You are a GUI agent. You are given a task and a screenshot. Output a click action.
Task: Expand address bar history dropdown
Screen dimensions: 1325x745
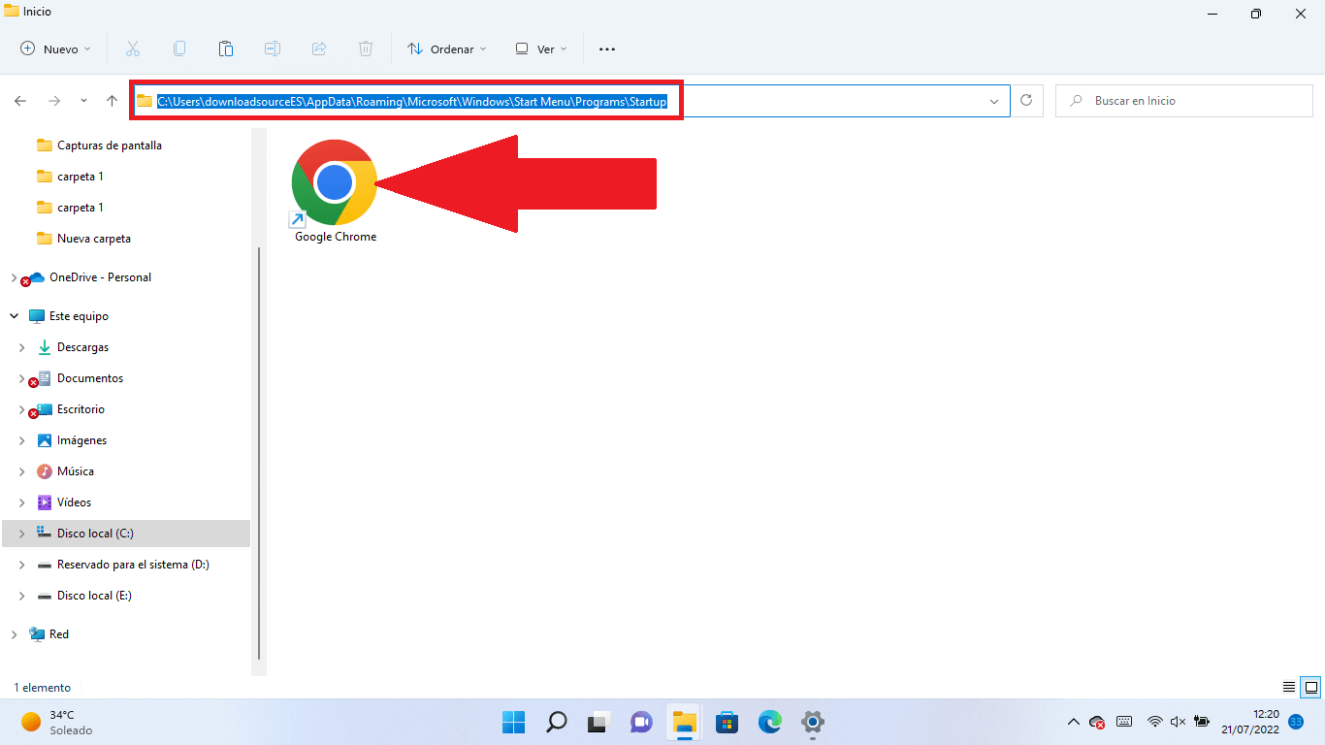(x=994, y=101)
